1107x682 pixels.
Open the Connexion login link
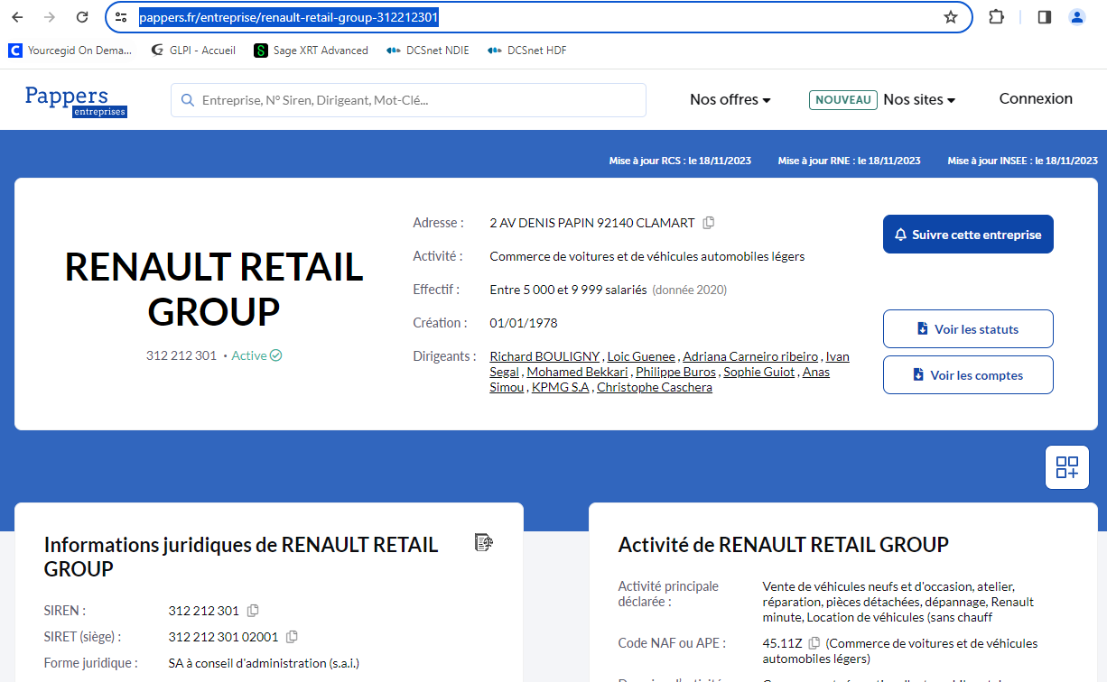[x=1036, y=98]
